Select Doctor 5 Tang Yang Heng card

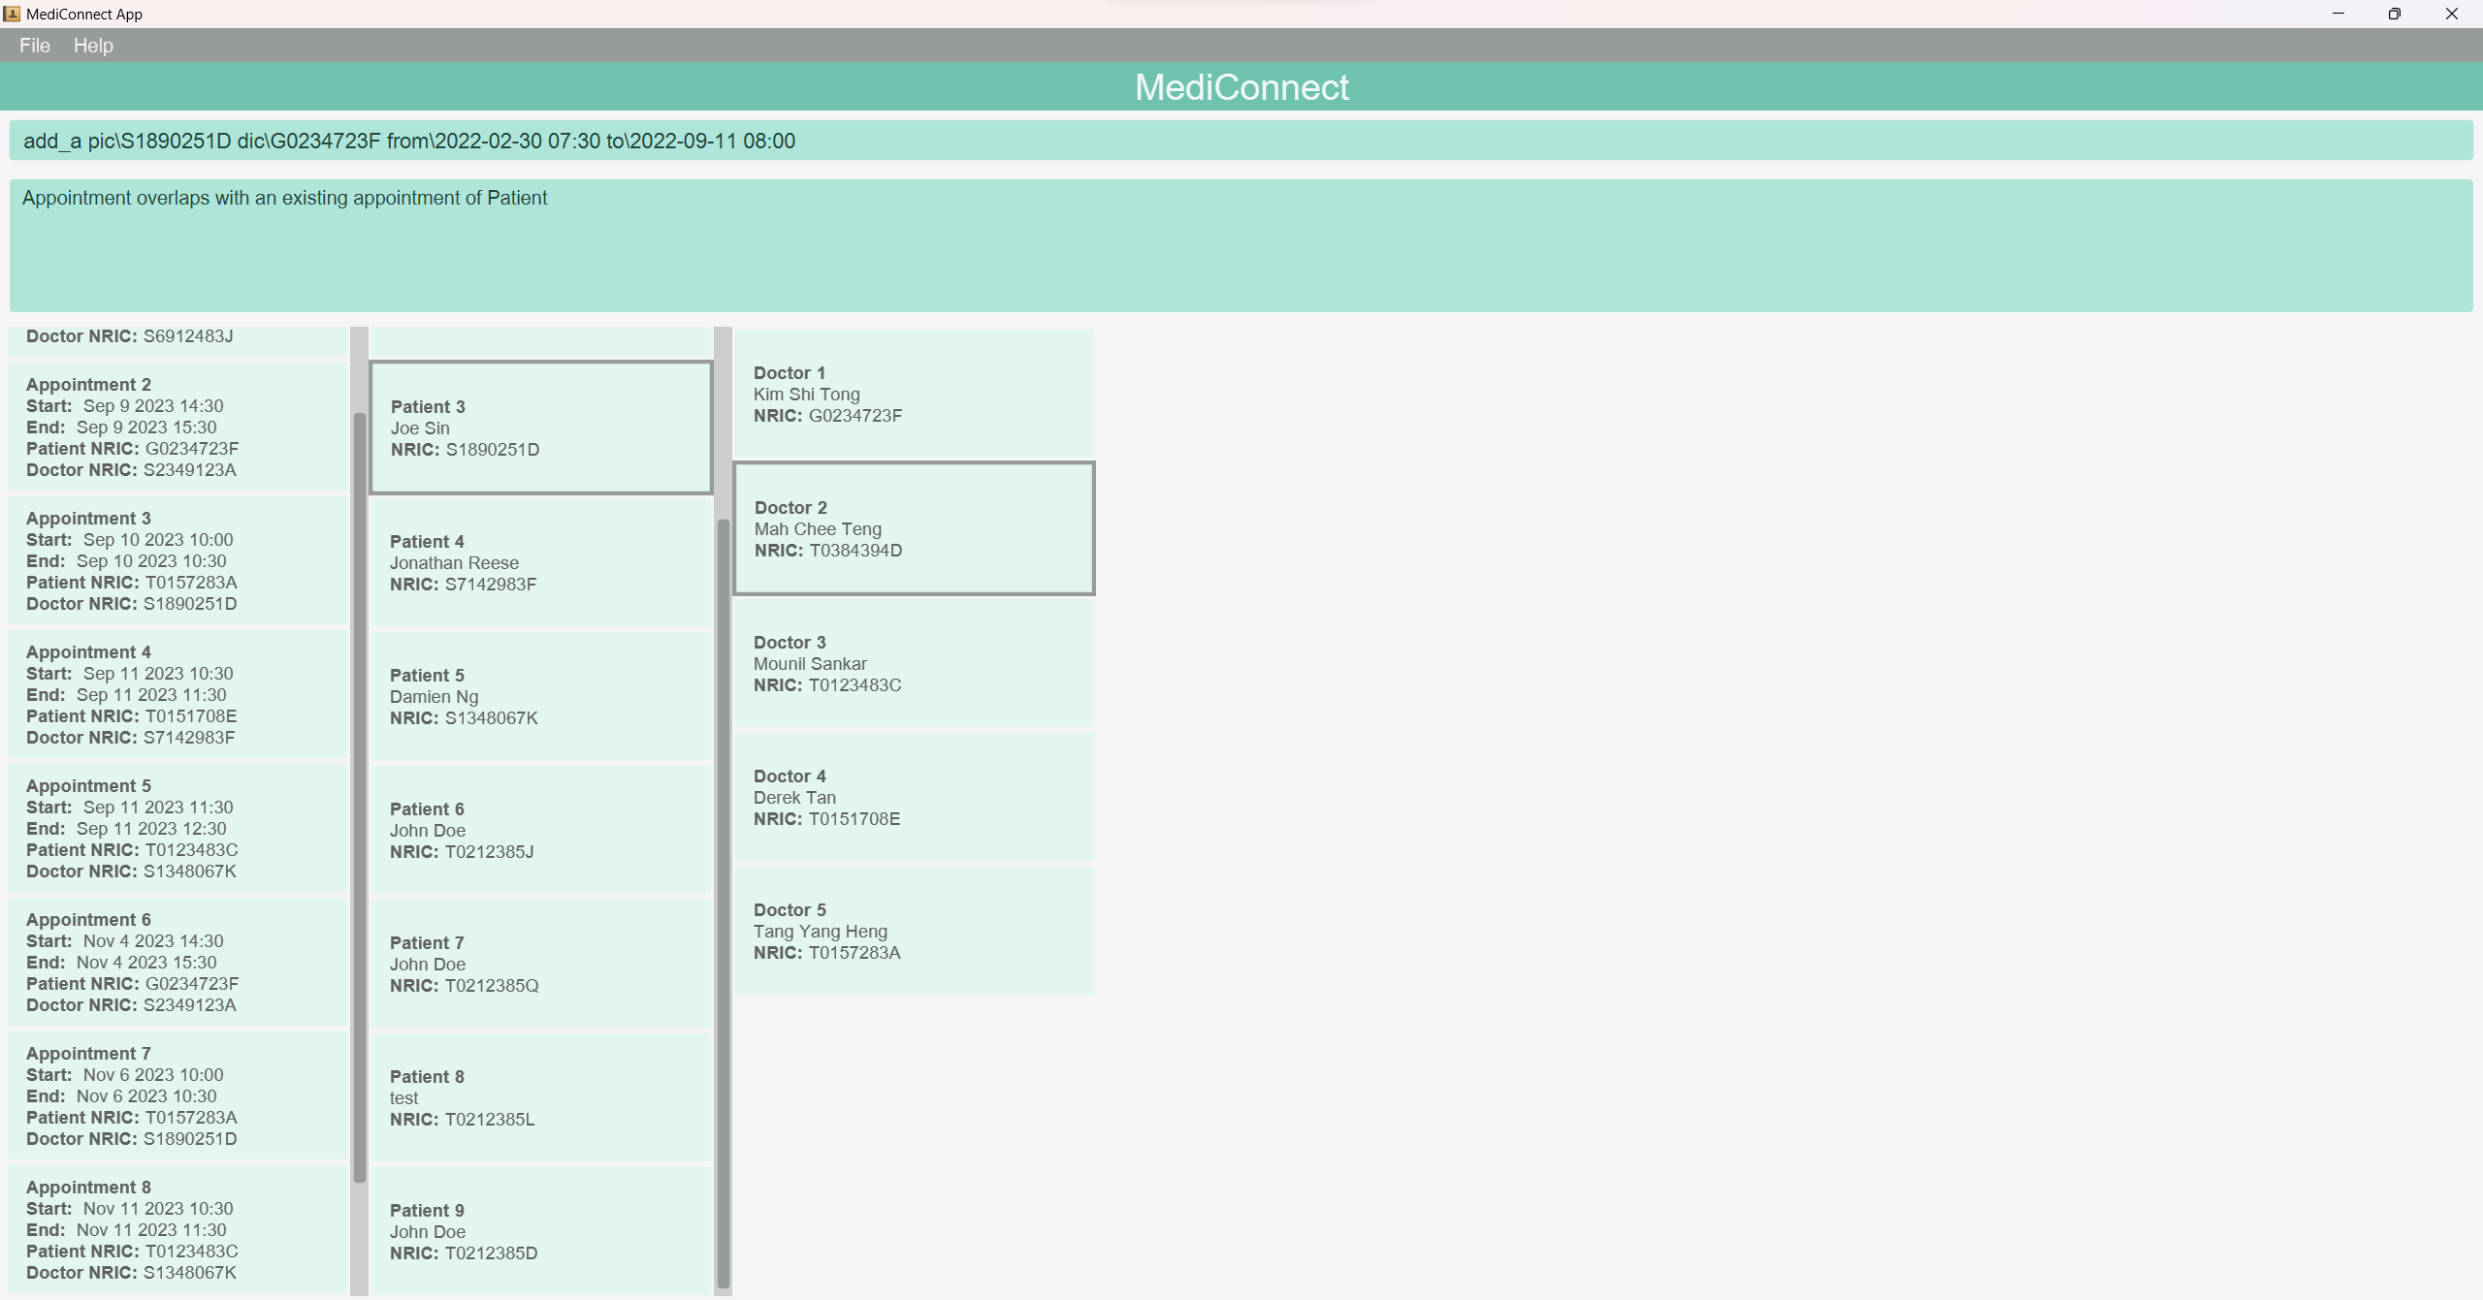pos(913,931)
